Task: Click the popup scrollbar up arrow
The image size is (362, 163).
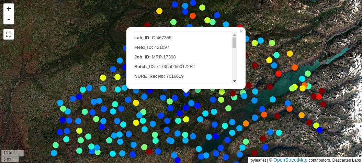Action: tap(234, 35)
